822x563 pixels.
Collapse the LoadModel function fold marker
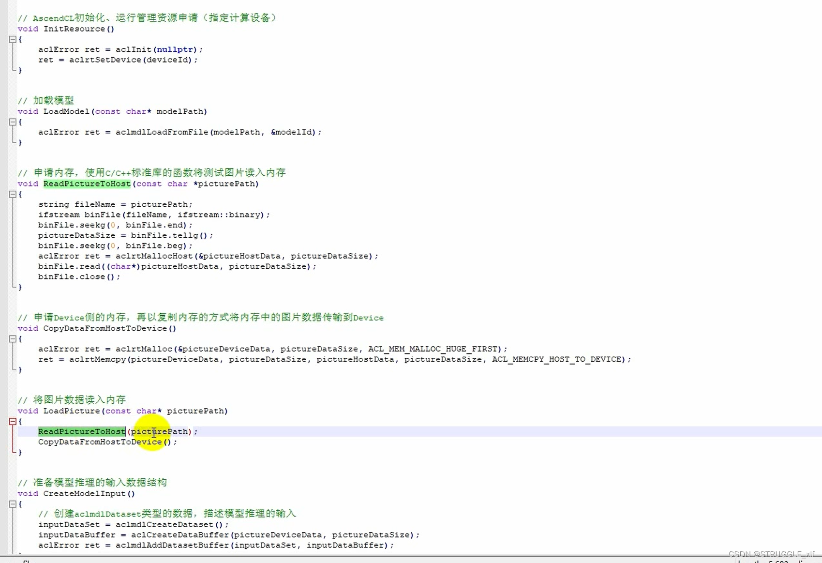coord(13,122)
